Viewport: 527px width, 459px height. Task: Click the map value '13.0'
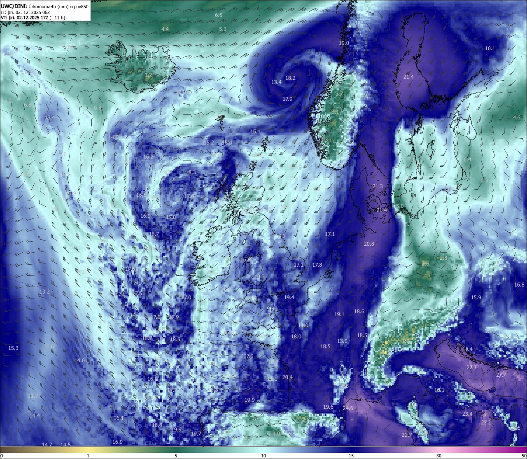point(342,341)
